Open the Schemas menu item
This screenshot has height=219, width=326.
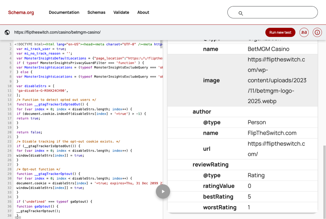point(96,12)
